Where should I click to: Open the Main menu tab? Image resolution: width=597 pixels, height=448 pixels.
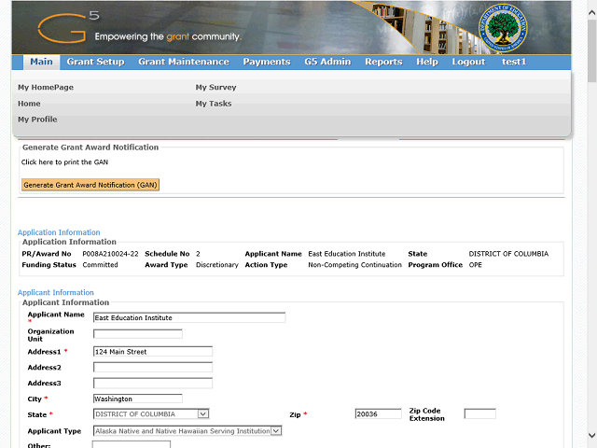click(41, 62)
